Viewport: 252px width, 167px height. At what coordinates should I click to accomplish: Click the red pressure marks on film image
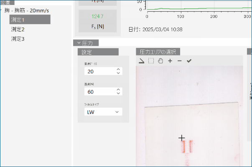(187, 147)
